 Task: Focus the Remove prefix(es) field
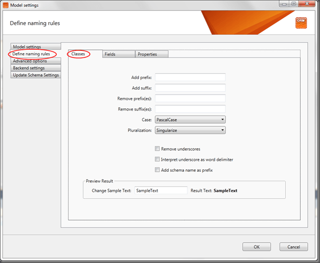coord(190,98)
